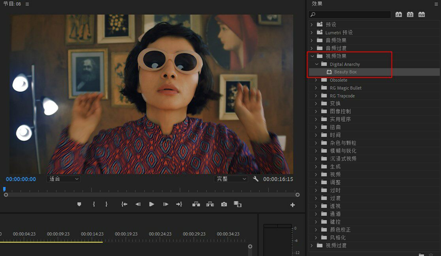Toggle the 32-bit color effects filter
Screen dimensions: 441x256
click(410, 15)
